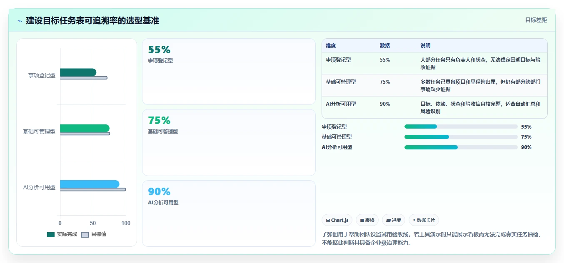Click the 基础可管理型 chart axis label
The width and height of the screenshot is (564, 263).
tap(39, 132)
